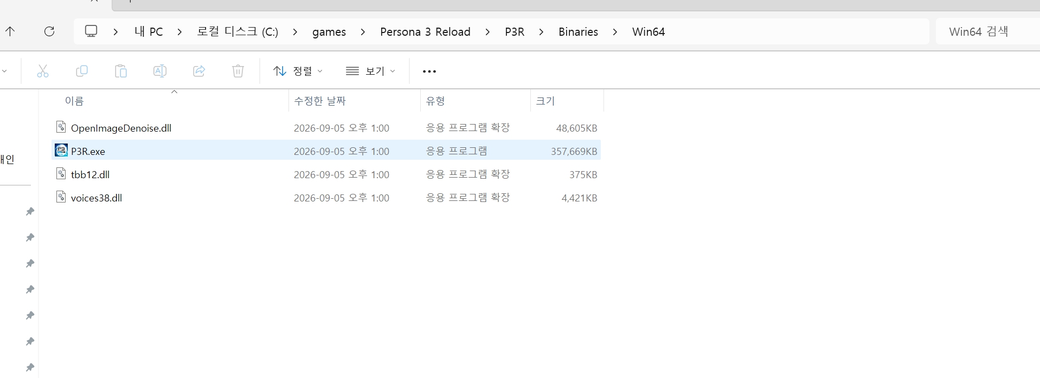Open the 보기 view dropdown

click(x=371, y=71)
